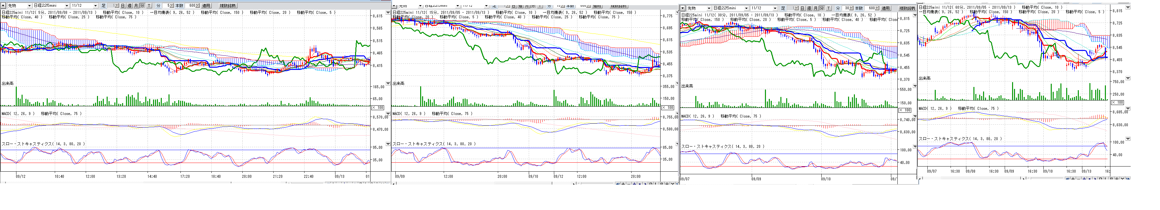
Task: Toggle the ×100 volume scale in first chart
Action: click(377, 108)
